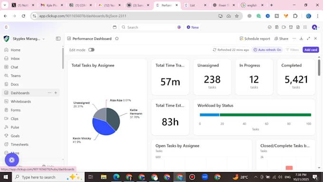Screen dimensions: 323x182
Task: Open the apps grid icon in header
Action: [x=305, y=27]
